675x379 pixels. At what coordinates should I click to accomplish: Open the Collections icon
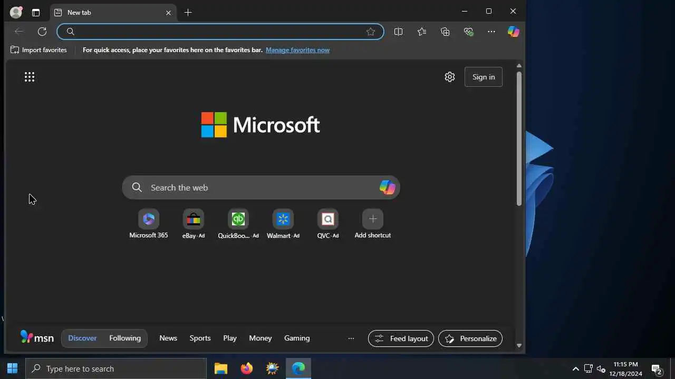[x=445, y=32]
